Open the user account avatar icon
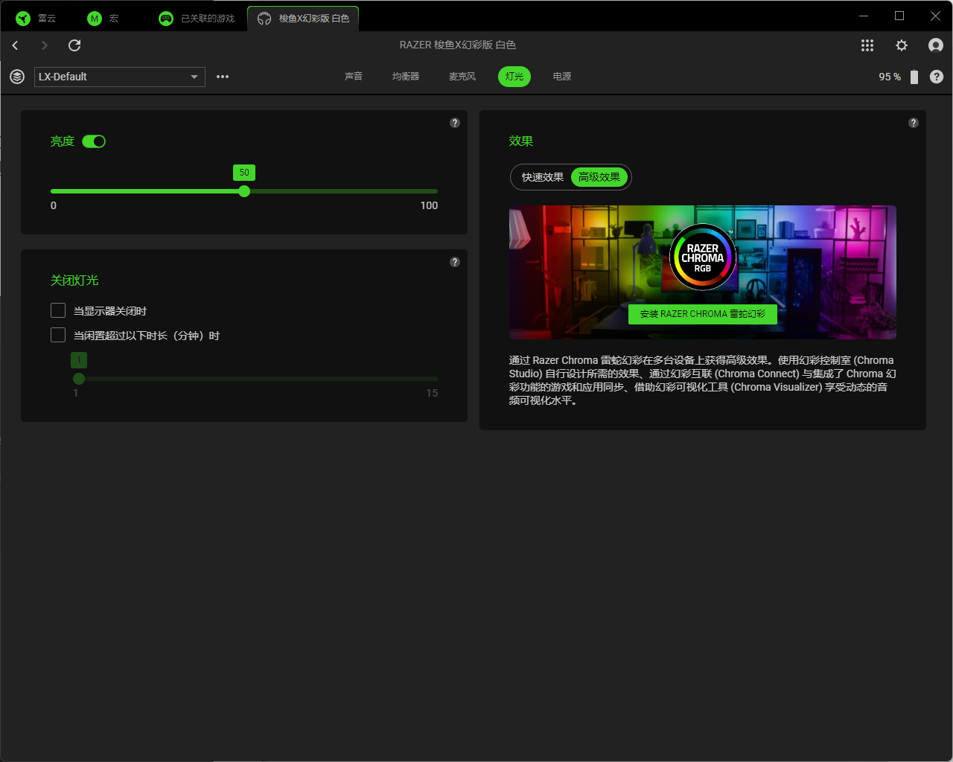Image resolution: width=953 pixels, height=762 pixels. [x=936, y=45]
